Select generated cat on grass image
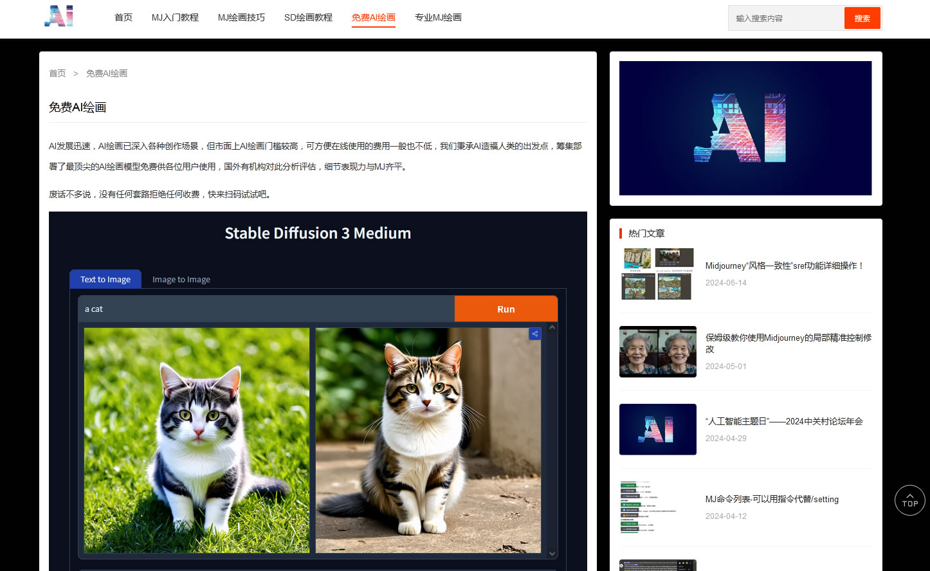Viewport: 930px width, 571px height. coord(197,440)
